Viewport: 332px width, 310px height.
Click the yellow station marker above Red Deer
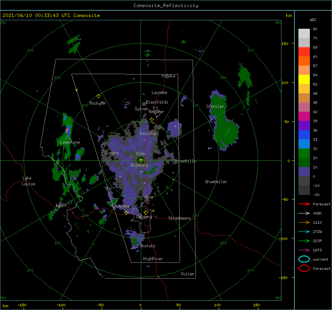pos(152,120)
